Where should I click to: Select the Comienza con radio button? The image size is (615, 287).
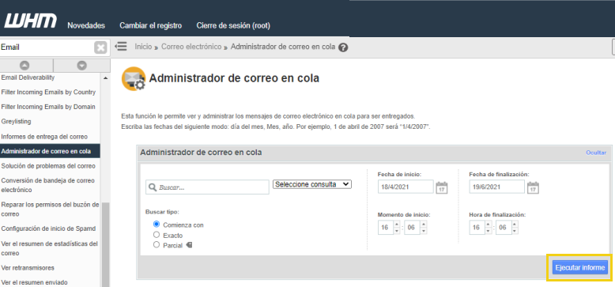(x=157, y=225)
